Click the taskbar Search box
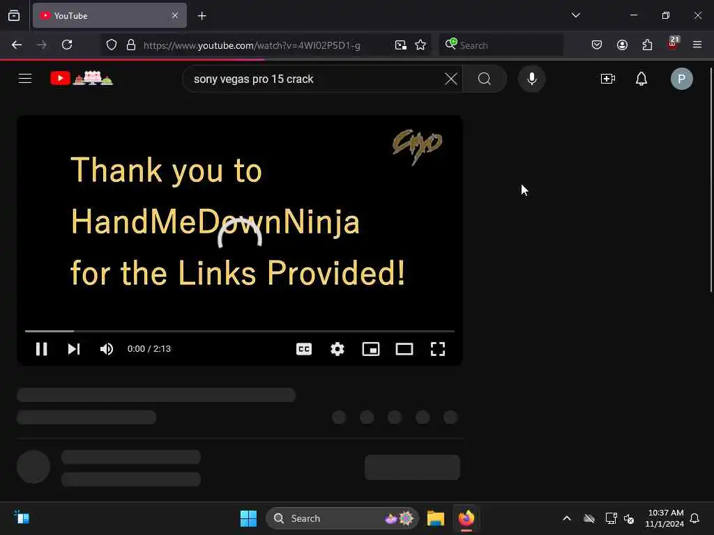Image resolution: width=714 pixels, height=535 pixels. (x=342, y=518)
